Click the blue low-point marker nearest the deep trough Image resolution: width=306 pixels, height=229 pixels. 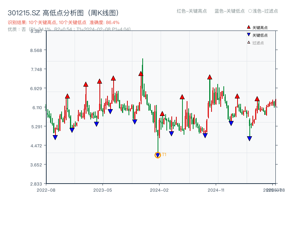157,155
